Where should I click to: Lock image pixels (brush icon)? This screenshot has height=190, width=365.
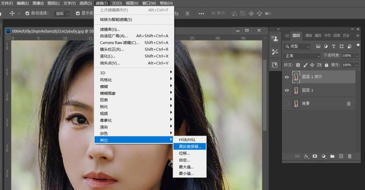click(x=305, y=65)
